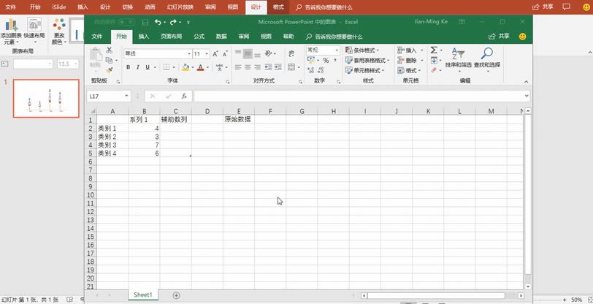Click the Undo arrow in Excel title bar
This screenshot has height=304, width=593.
(x=158, y=22)
